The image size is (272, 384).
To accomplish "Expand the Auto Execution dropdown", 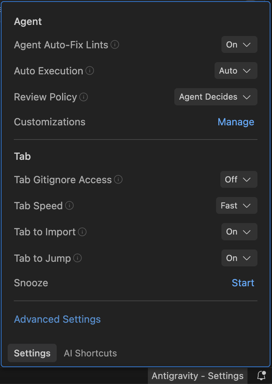I will 236,71.
